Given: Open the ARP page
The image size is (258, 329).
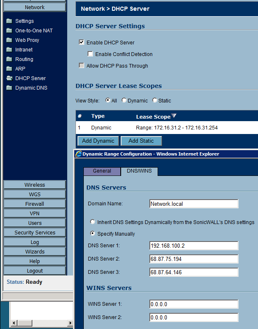Looking at the screenshot, I should click(x=20, y=69).
